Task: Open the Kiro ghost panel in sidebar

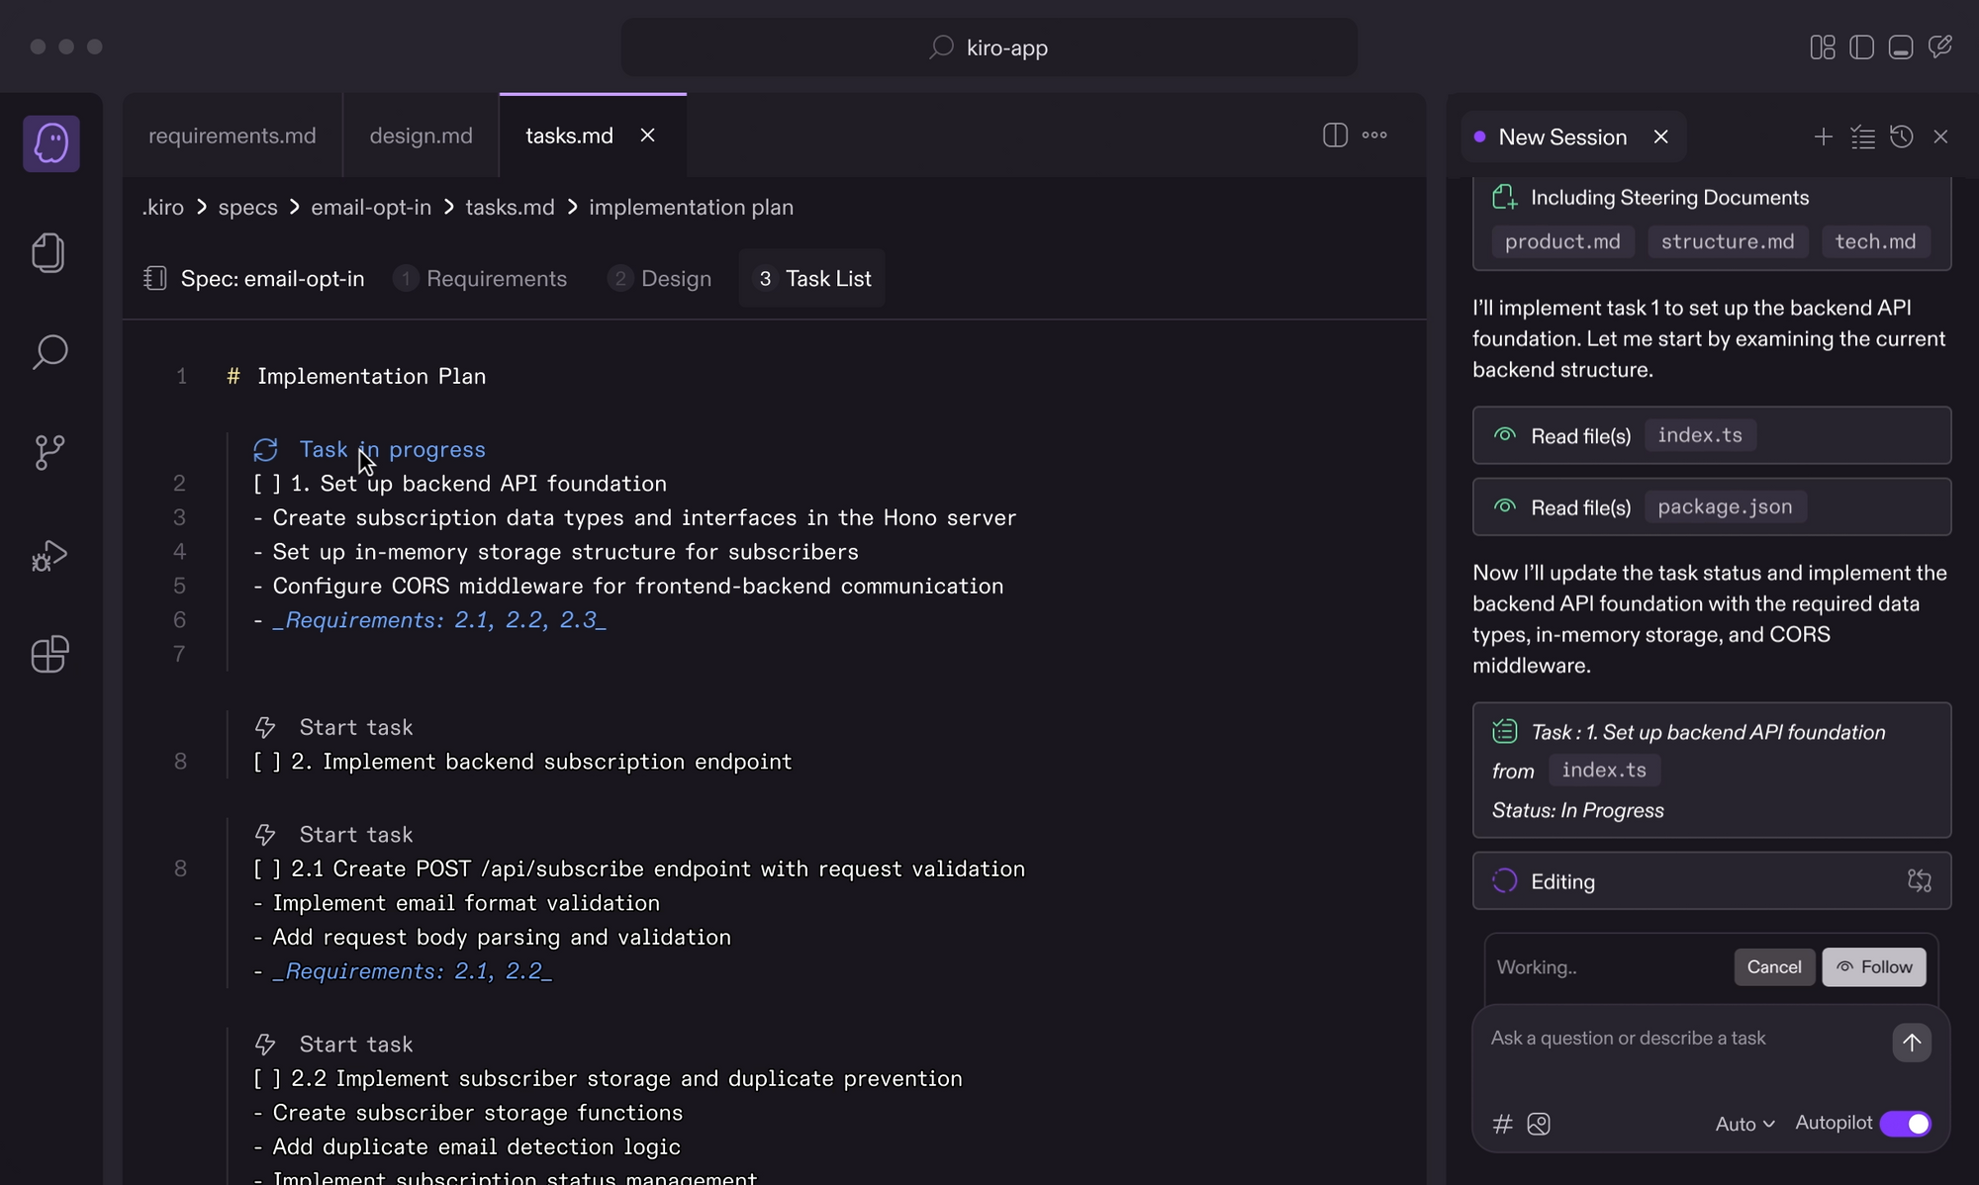Action: tap(50, 143)
